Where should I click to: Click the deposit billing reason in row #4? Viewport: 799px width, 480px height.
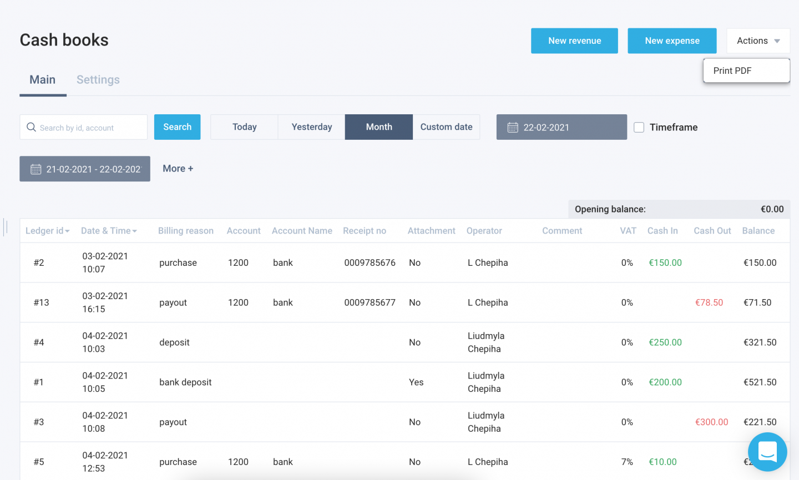click(174, 342)
